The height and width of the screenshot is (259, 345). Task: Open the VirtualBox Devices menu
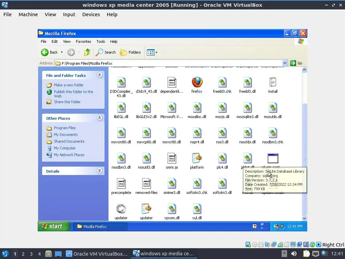pos(91,15)
